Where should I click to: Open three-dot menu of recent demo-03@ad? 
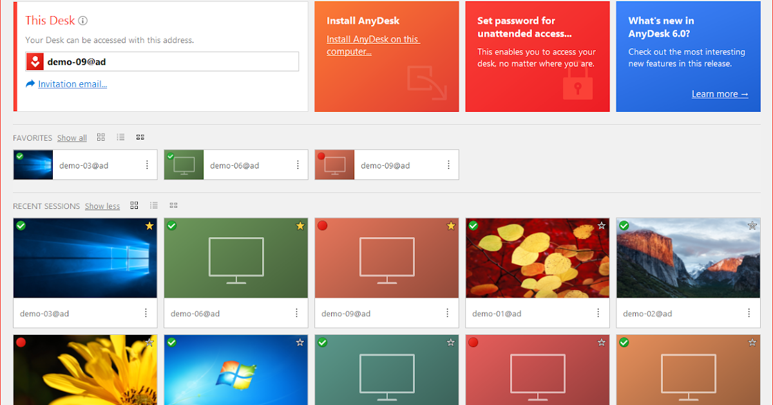click(146, 313)
